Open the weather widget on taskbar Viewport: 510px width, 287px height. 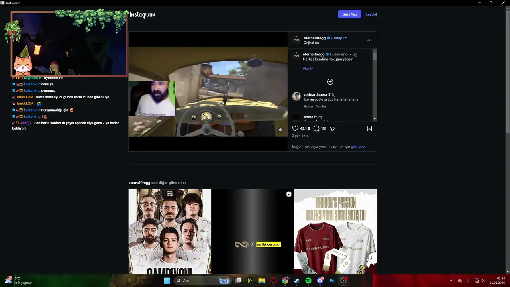pos(18,281)
